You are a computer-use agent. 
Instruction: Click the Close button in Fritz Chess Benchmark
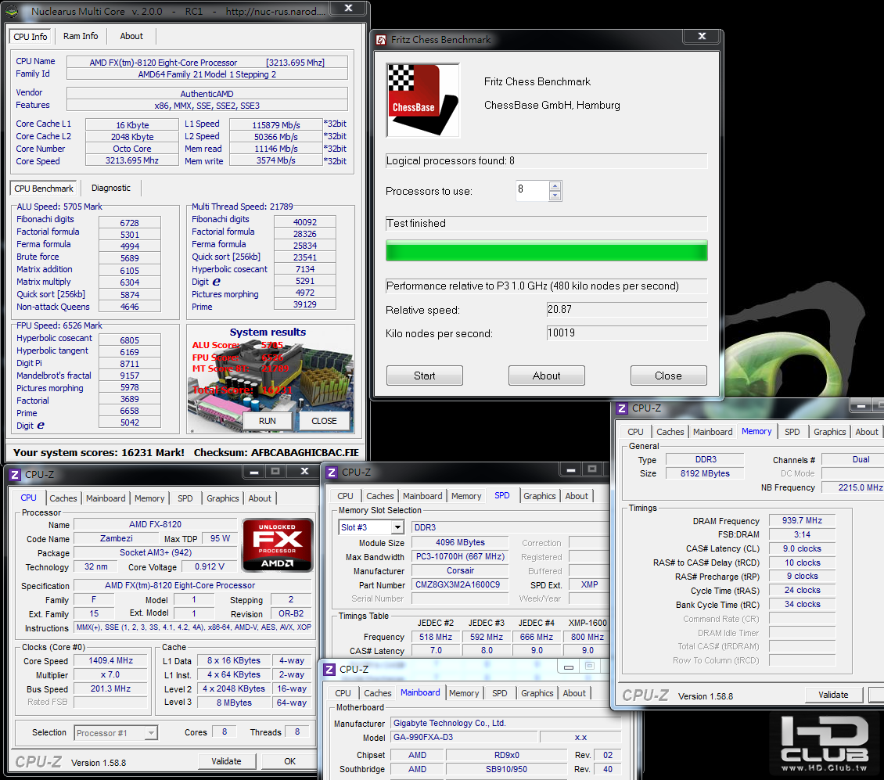[668, 376]
